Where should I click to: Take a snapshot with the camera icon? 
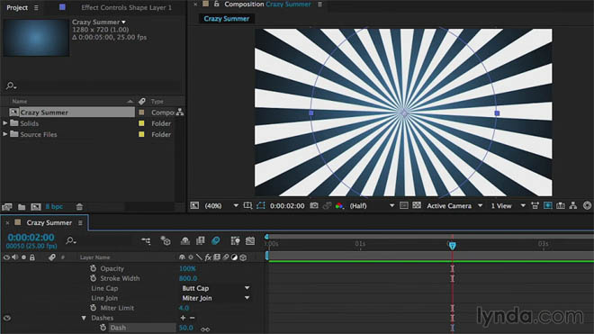[314, 205]
